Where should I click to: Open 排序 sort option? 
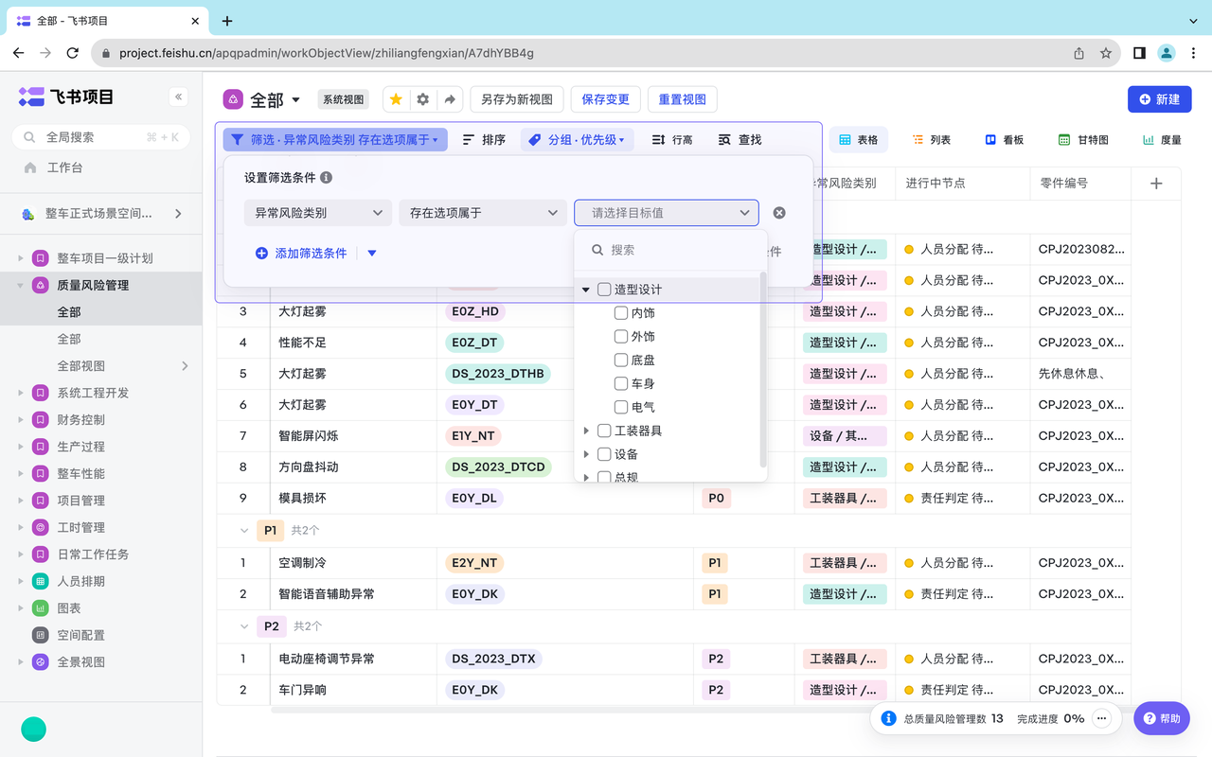pos(484,140)
